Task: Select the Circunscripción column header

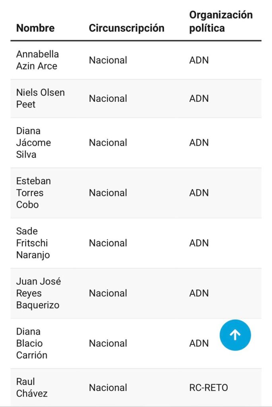Action: coord(126,28)
